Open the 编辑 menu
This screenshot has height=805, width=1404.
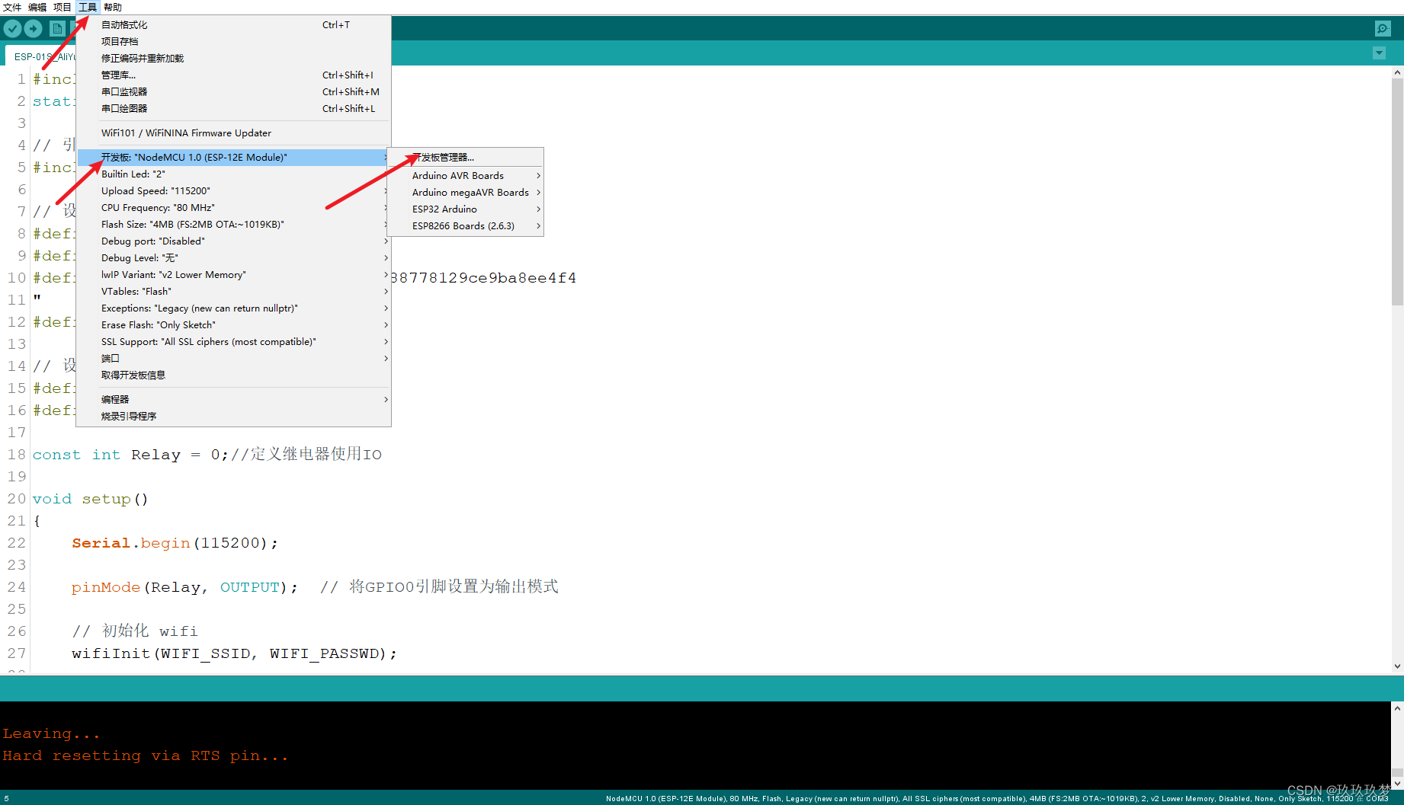[37, 7]
